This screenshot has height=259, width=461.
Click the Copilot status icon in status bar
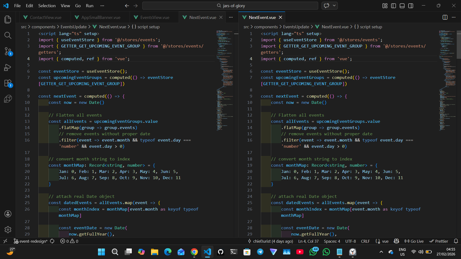coord(396,241)
